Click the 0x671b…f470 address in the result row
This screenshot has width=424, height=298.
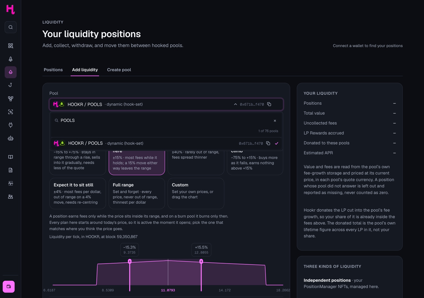pos(251,143)
